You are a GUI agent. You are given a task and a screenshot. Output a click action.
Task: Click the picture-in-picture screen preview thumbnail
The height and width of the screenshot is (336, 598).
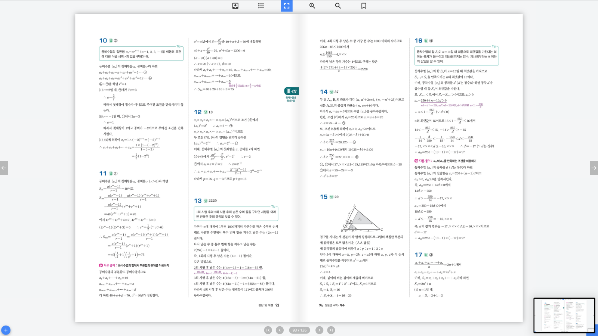[x=564, y=315]
